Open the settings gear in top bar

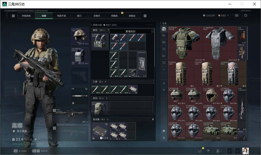coord(246,15)
